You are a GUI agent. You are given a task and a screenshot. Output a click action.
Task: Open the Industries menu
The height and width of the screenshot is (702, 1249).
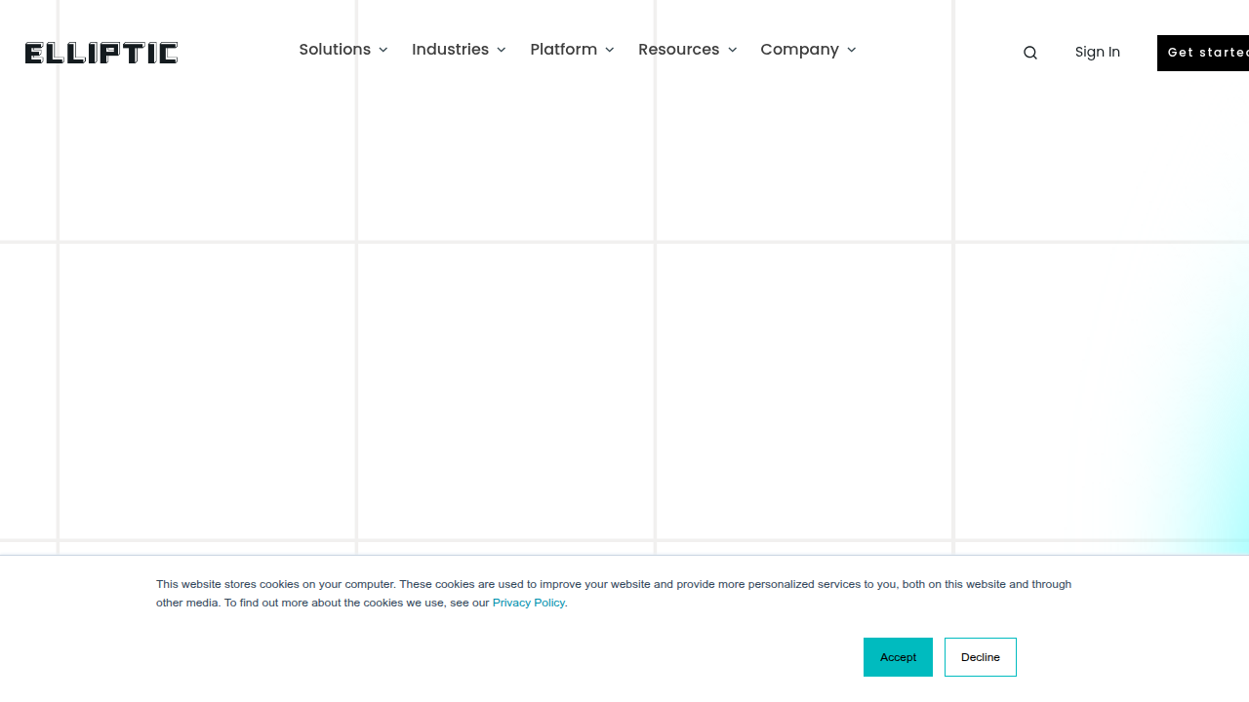(x=451, y=50)
